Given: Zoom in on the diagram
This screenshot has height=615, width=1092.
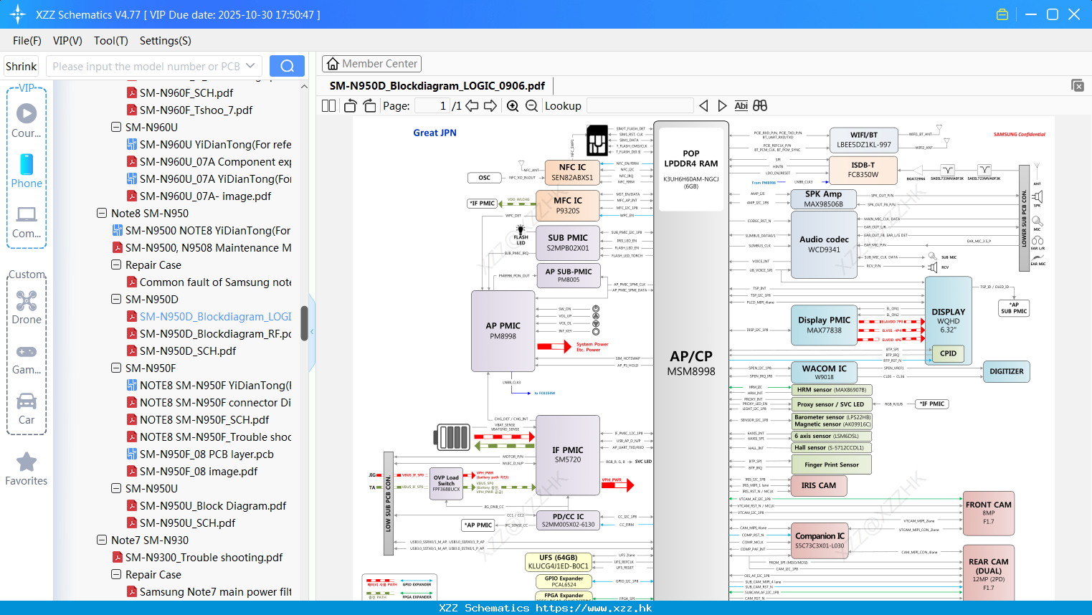Looking at the screenshot, I should pyautogui.click(x=513, y=105).
